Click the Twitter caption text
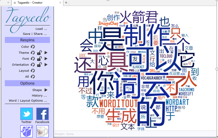This screenshot has width=218, height=138. [26, 122]
